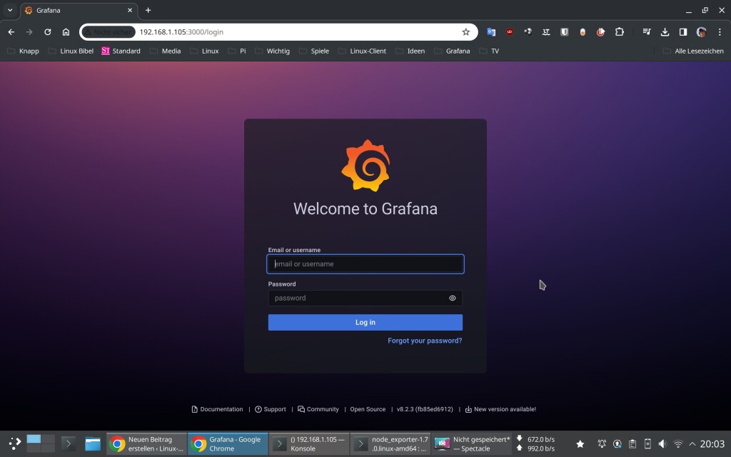Open the Grafana bookmark folder
This screenshot has height=457, width=731.
coord(452,51)
